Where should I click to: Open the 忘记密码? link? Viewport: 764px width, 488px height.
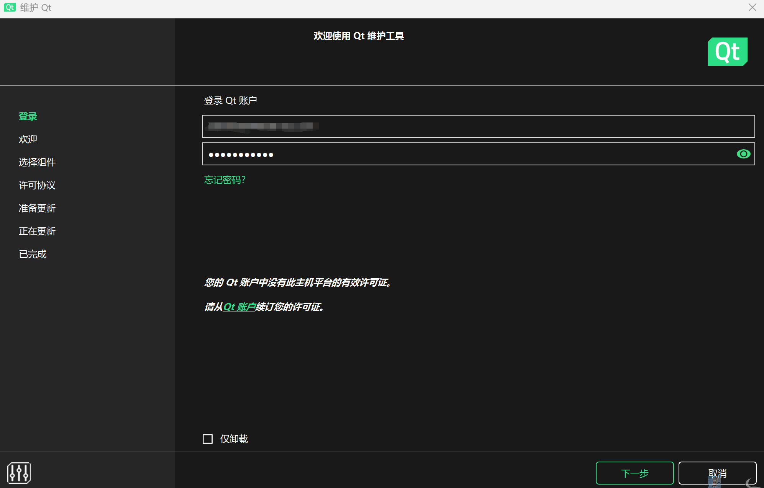pyautogui.click(x=225, y=180)
